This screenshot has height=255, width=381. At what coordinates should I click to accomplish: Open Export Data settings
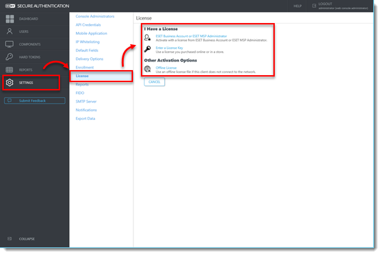point(85,119)
